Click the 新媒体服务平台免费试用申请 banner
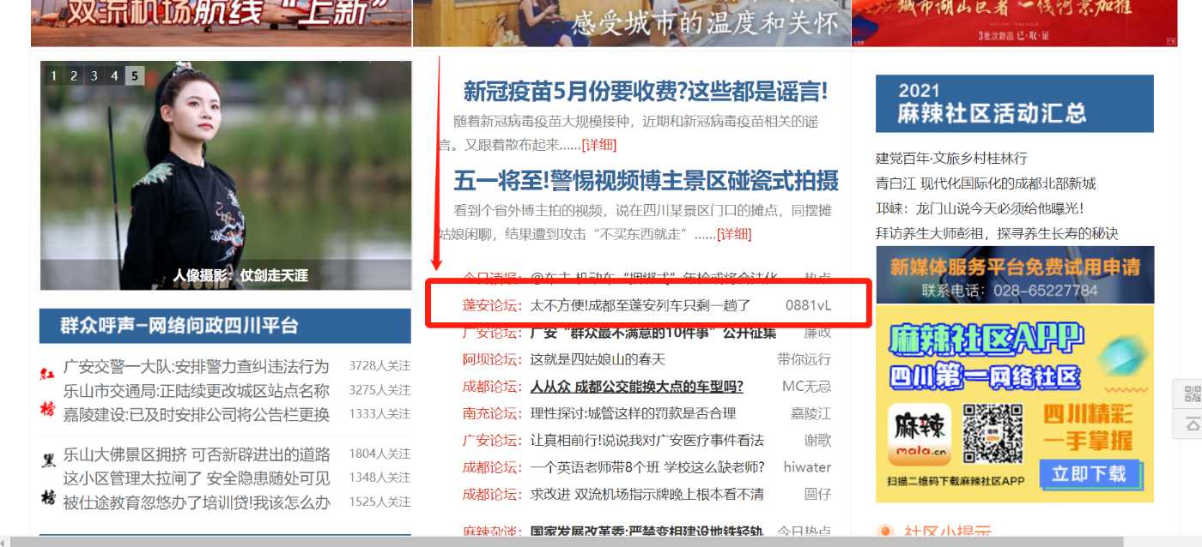The width and height of the screenshot is (1202, 547). pos(1014,274)
